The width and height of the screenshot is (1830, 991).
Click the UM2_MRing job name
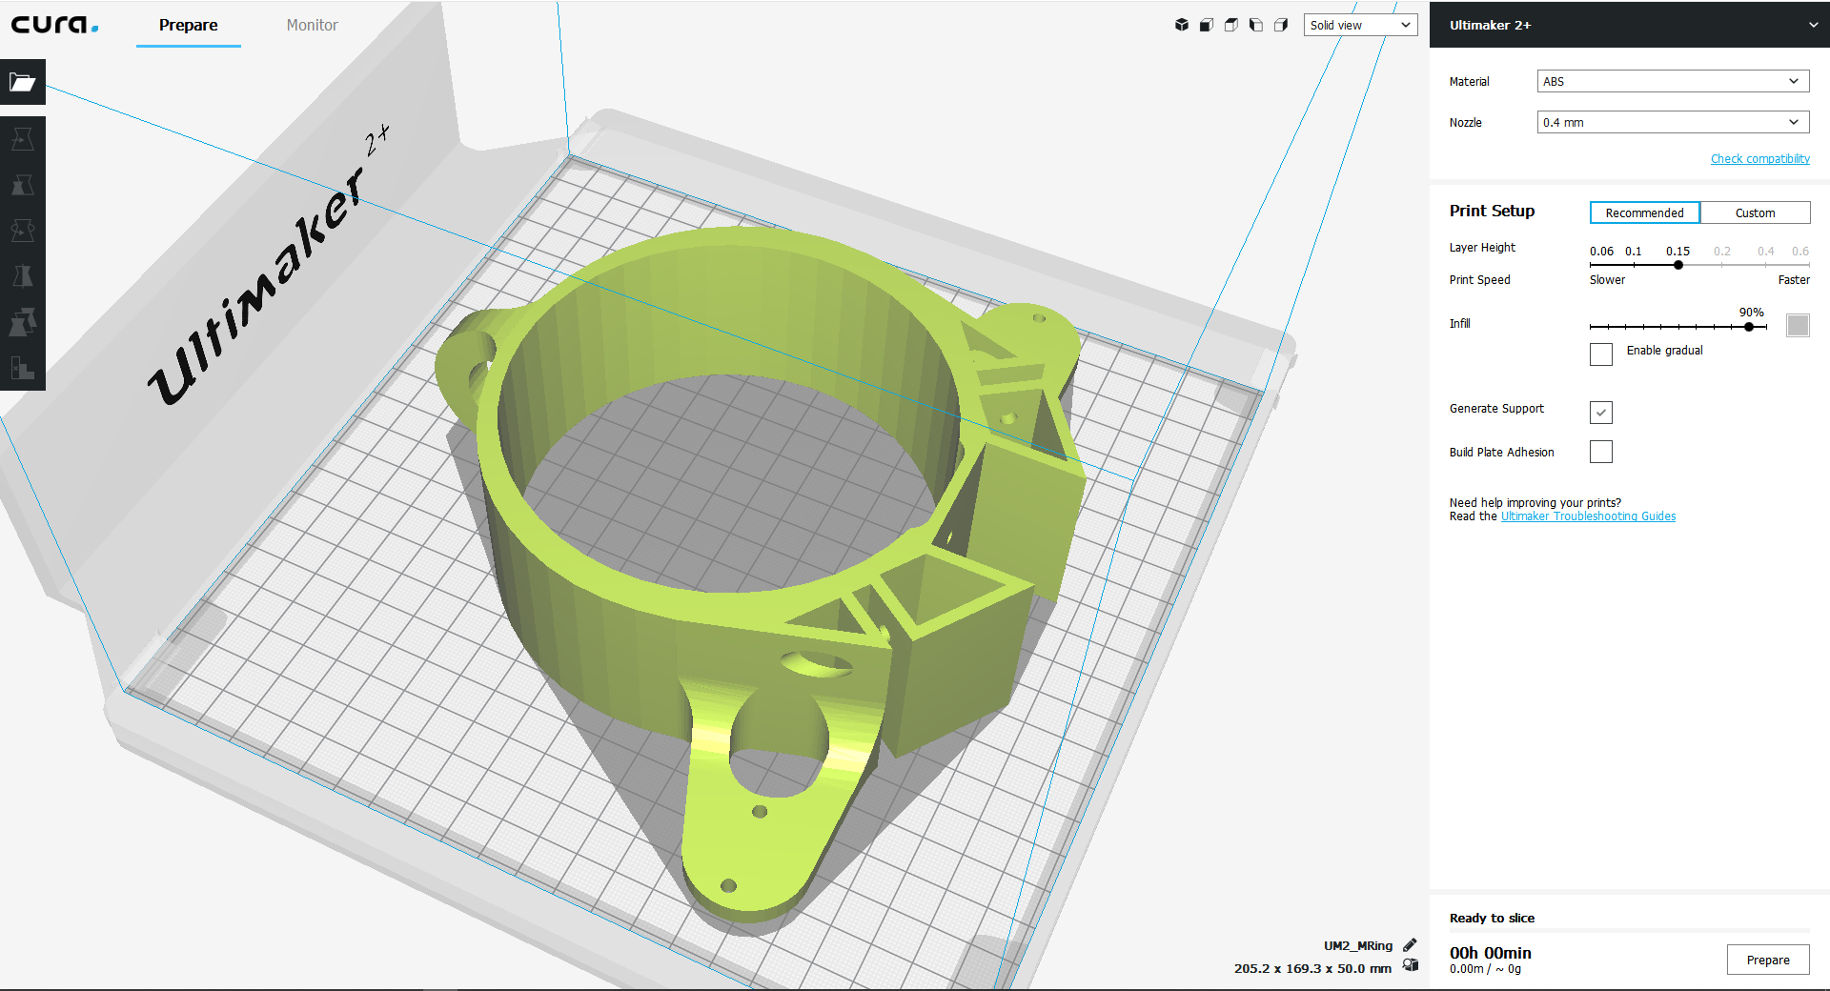coord(1358,946)
